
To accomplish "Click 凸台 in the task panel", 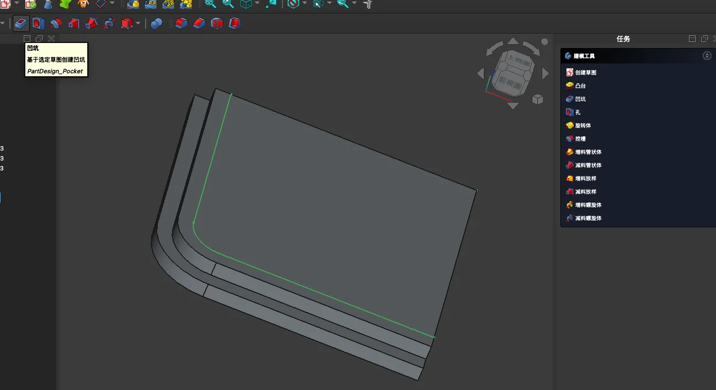I will click(x=580, y=86).
